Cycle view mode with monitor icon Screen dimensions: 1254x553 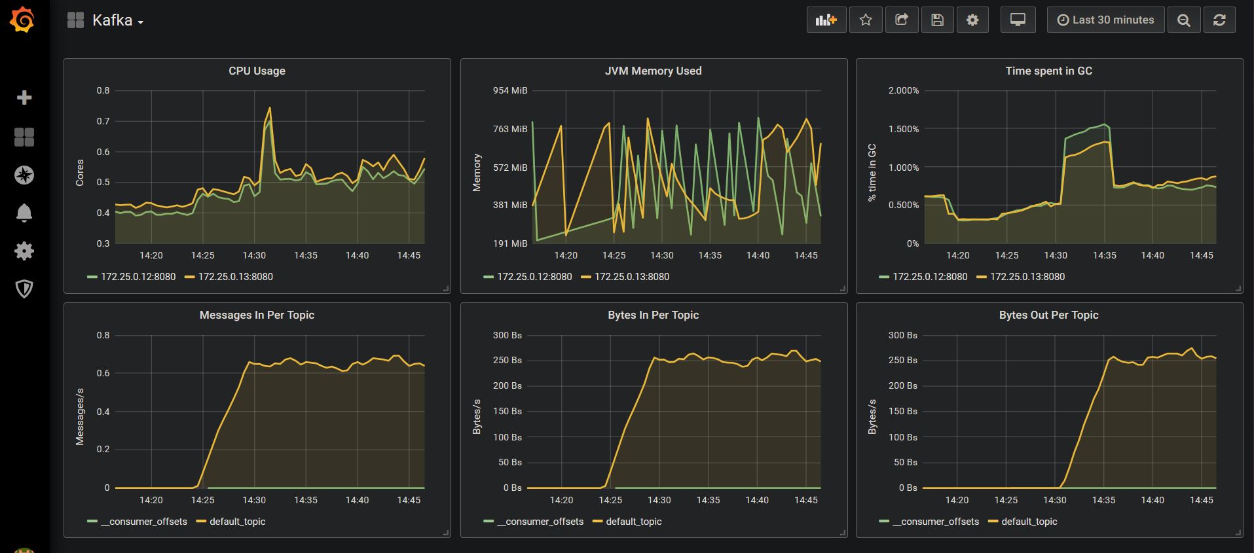tap(1018, 20)
